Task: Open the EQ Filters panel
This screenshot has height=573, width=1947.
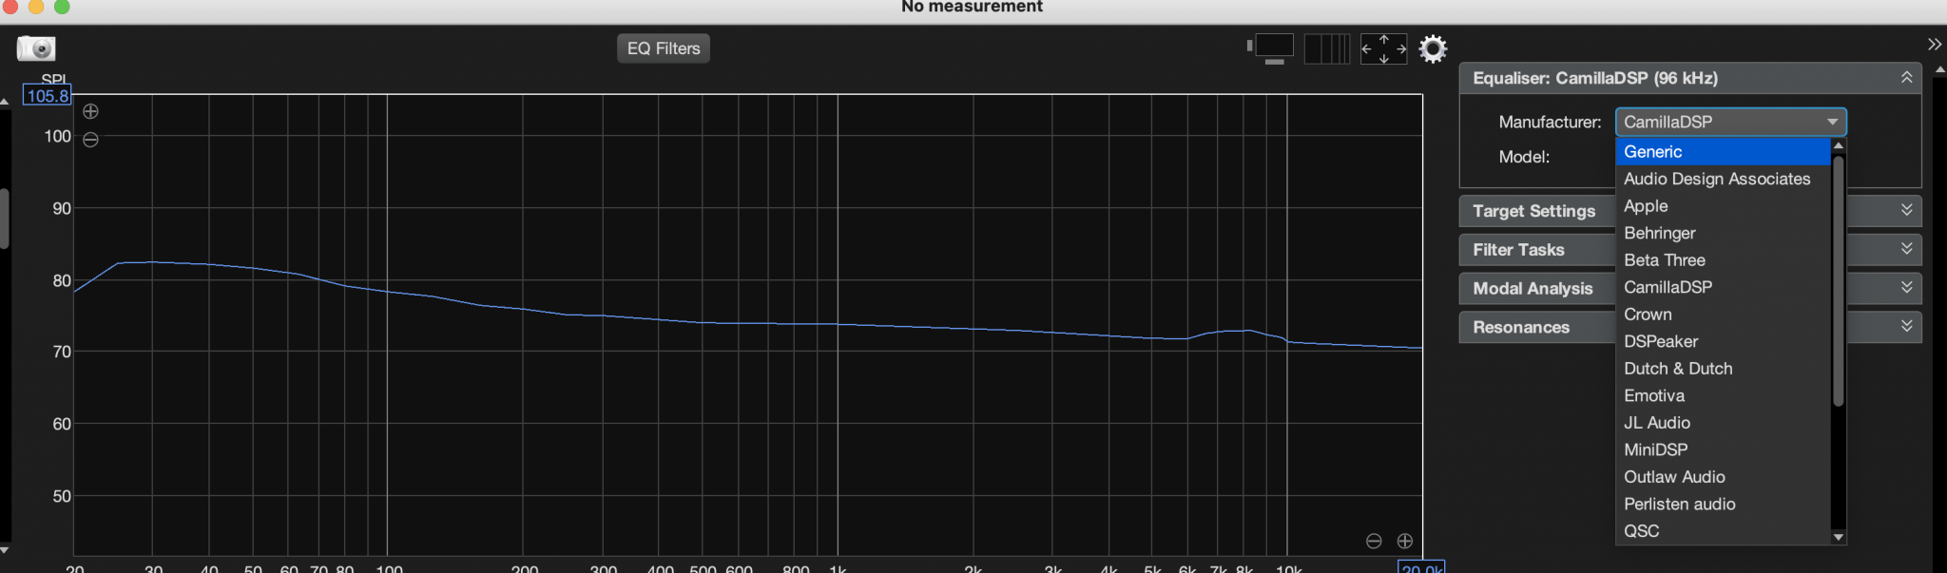Action: (x=664, y=48)
